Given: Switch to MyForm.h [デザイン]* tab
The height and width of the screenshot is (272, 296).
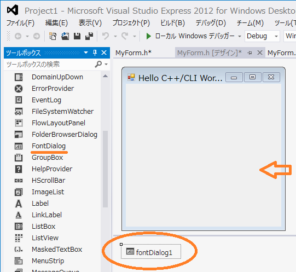Looking at the screenshot, I should pyautogui.click(x=209, y=53).
